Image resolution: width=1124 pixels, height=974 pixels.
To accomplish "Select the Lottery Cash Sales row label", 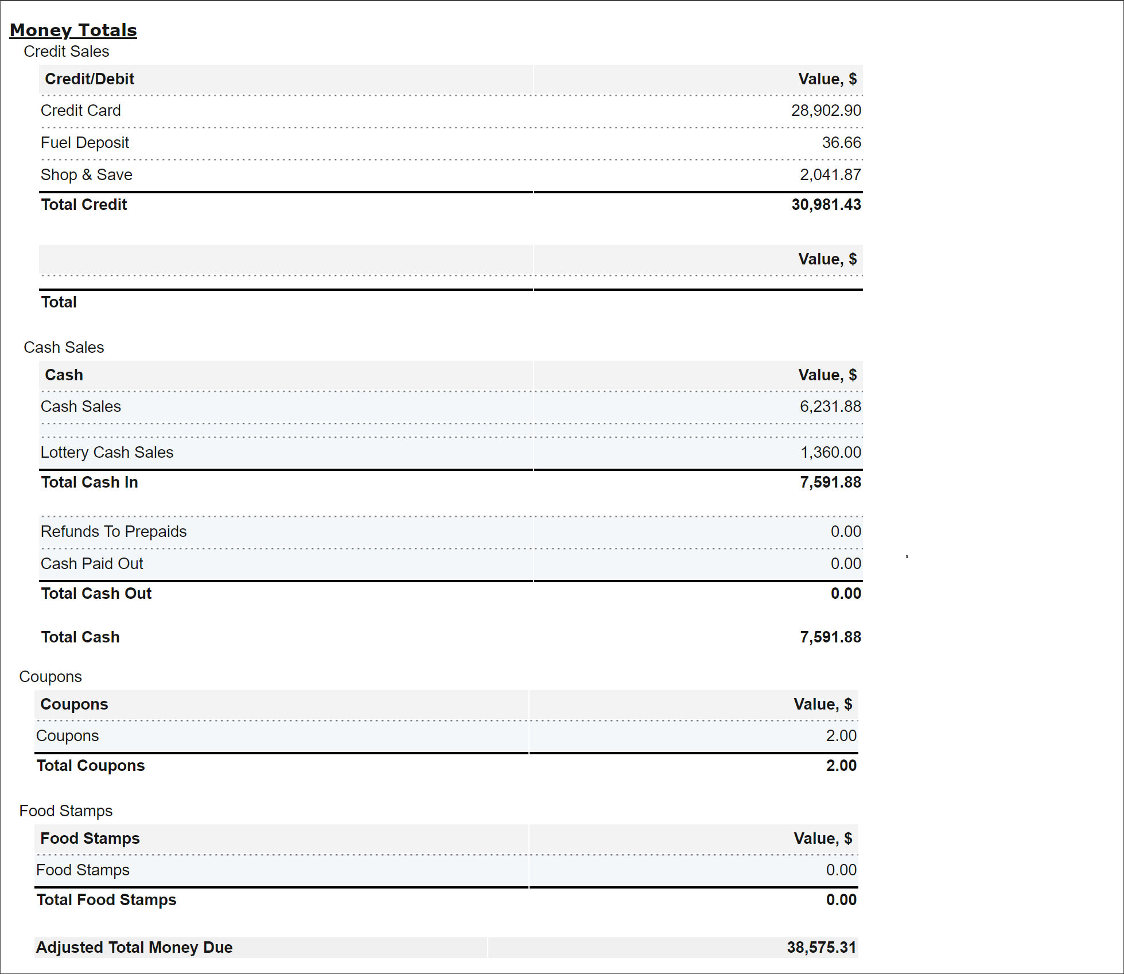I will (x=107, y=453).
